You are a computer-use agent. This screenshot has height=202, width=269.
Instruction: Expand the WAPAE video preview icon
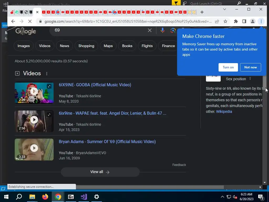click(49, 115)
